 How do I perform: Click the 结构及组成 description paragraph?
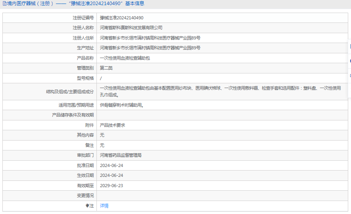coord(220,92)
